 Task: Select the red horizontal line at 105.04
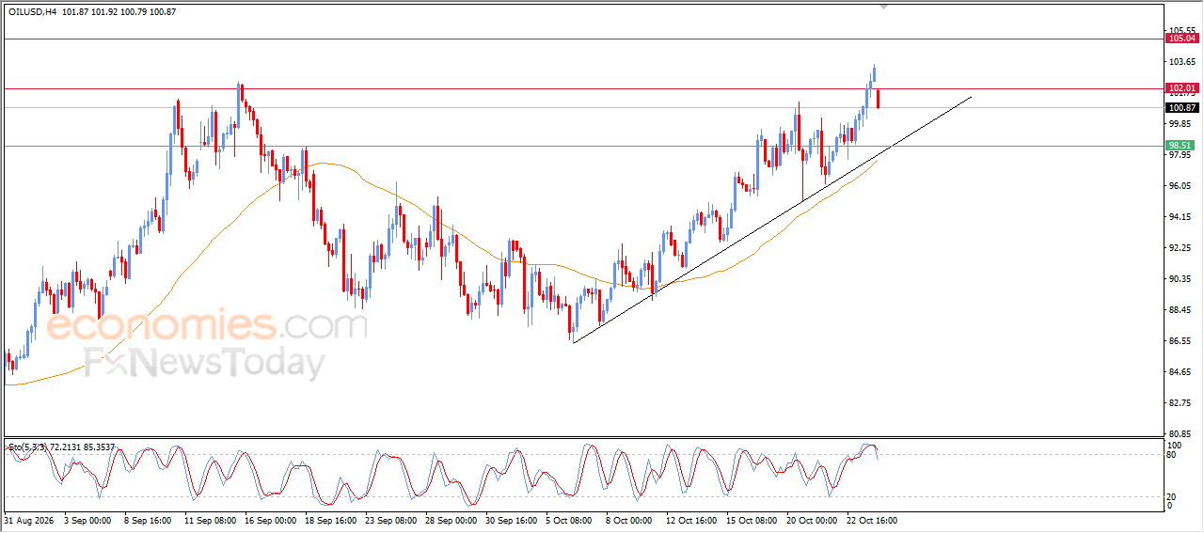583,39
